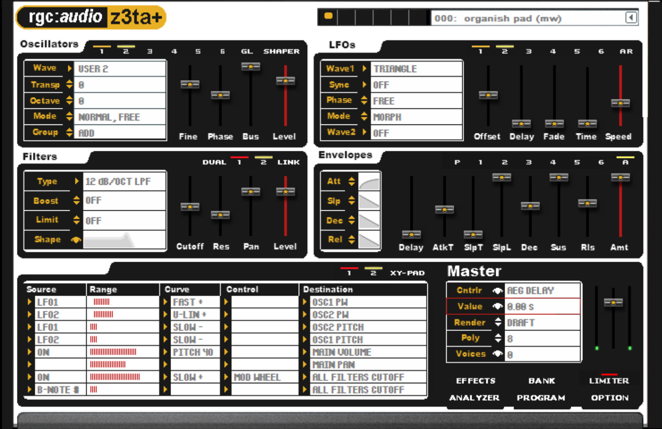Select Envelope tab P
This screenshot has height=429, width=662.
pyautogui.click(x=457, y=162)
